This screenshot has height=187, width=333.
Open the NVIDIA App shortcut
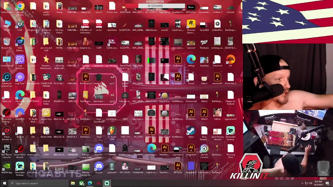[x=7, y=168]
